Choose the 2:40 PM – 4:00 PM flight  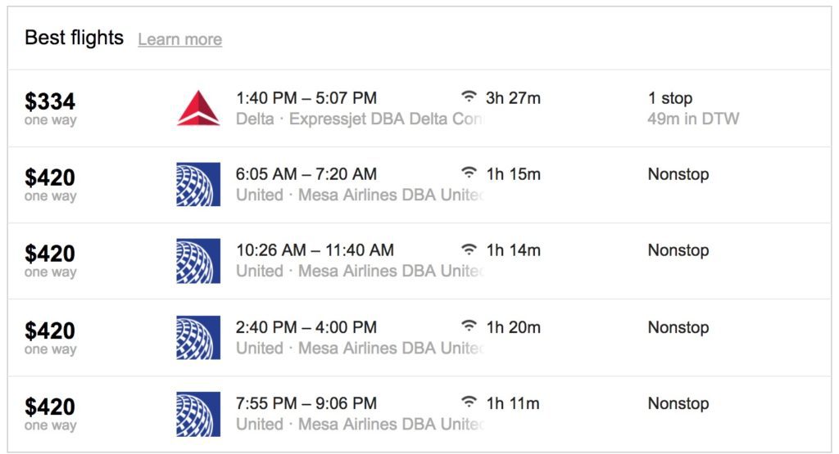[306, 327]
